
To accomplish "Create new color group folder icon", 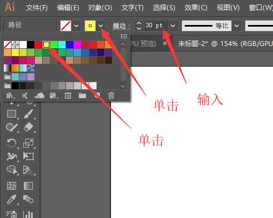I will (82, 96).
